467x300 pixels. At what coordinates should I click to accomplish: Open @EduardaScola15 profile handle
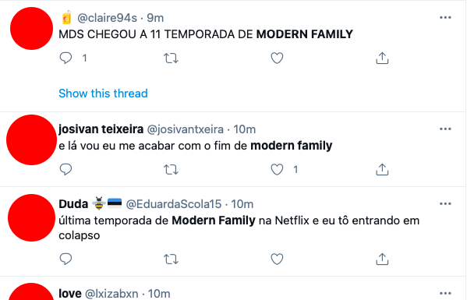(x=174, y=204)
